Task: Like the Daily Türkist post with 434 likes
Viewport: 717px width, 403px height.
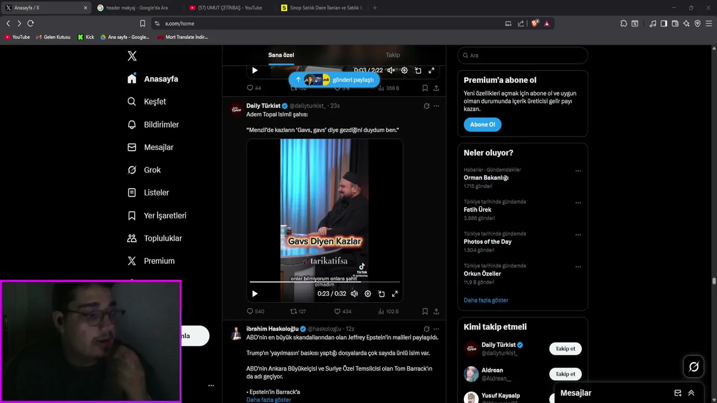Action: pyautogui.click(x=343, y=311)
